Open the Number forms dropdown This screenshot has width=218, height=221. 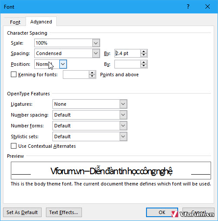pyautogui.click(x=90, y=126)
